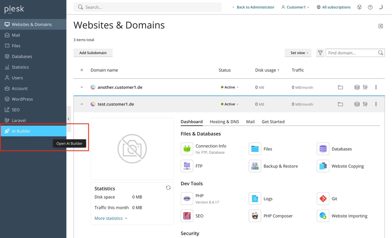Toggle the domain list filter funnel icon
The height and width of the screenshot is (238, 392).
320,53
